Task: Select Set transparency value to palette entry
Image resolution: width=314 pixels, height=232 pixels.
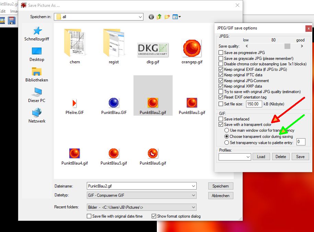Action: coord(227,143)
